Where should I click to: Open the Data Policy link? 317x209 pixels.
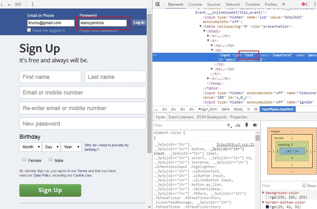tap(42, 175)
